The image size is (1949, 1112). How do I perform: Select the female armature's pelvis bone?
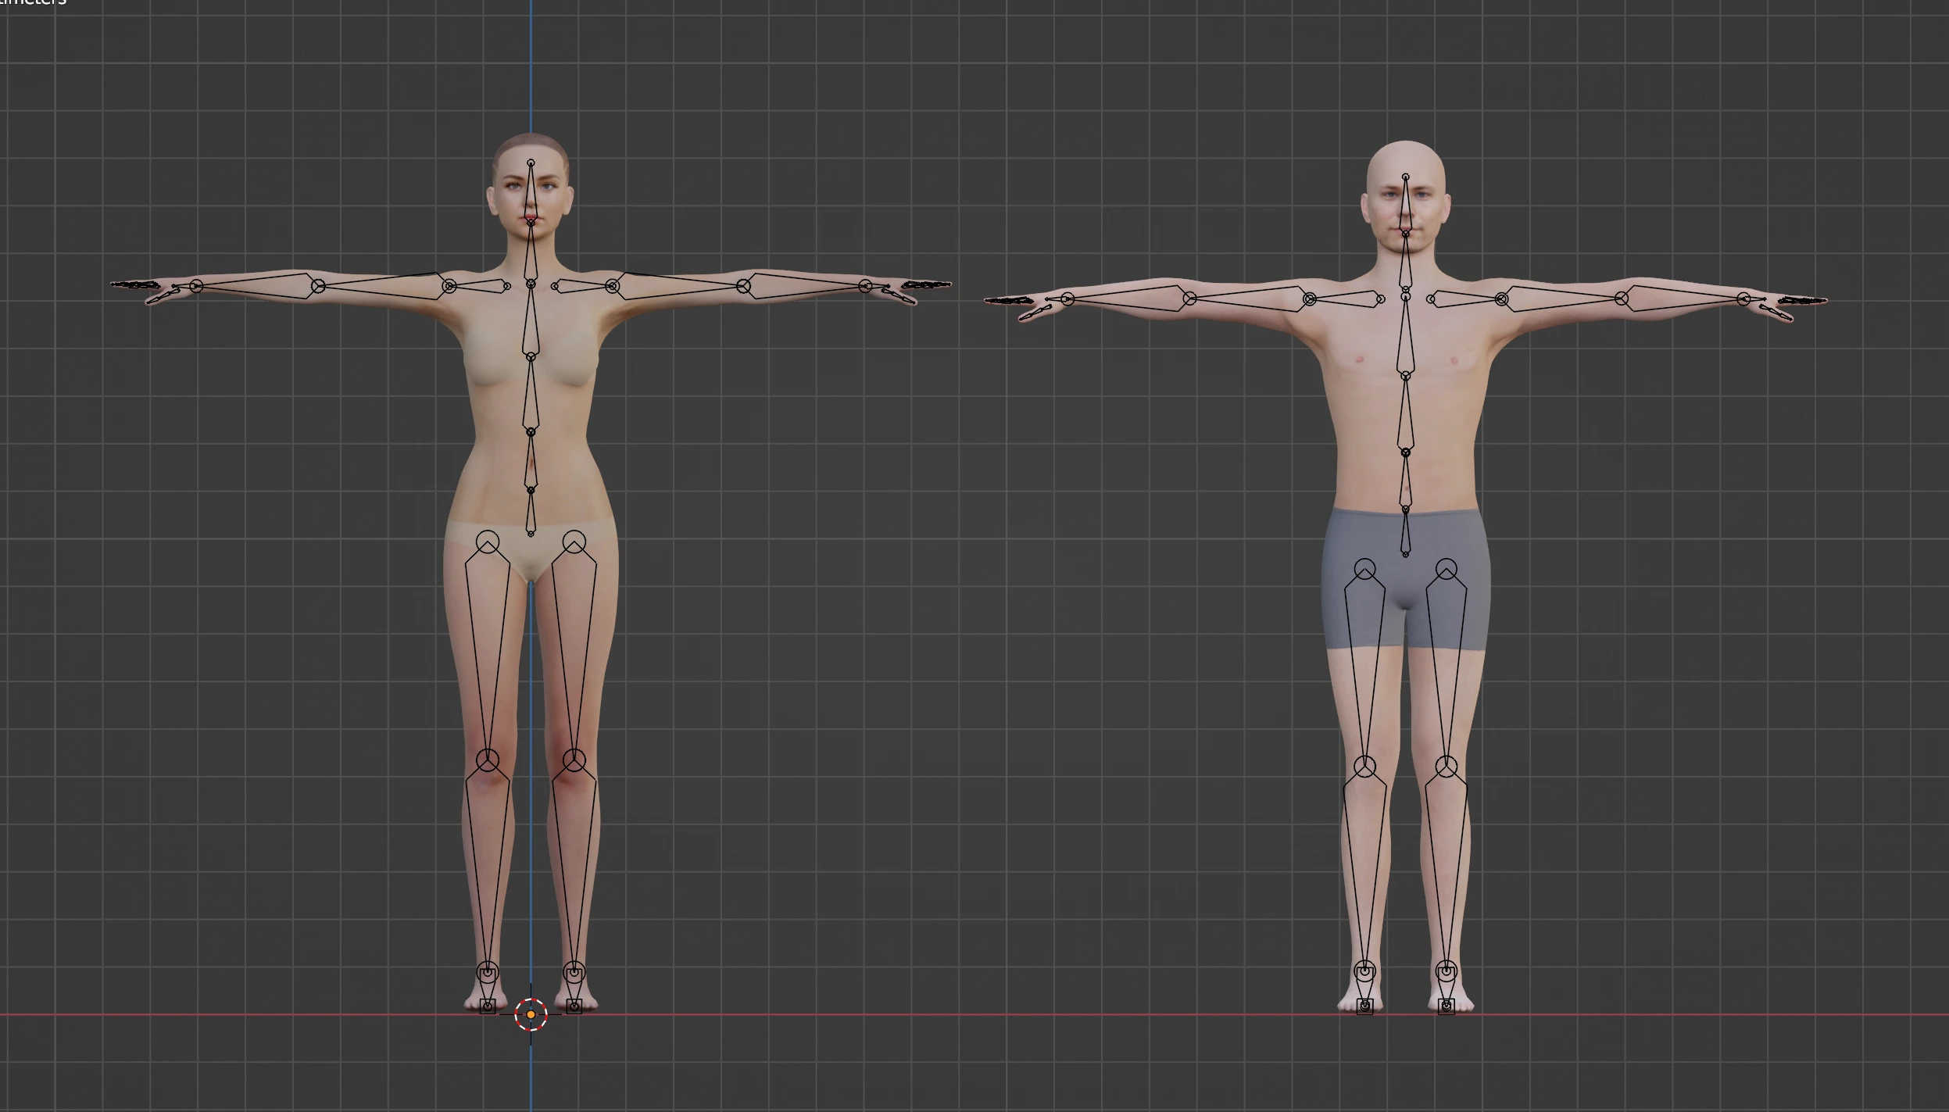531,512
